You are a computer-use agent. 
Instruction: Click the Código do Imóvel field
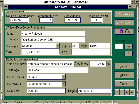[x=96, y=20]
